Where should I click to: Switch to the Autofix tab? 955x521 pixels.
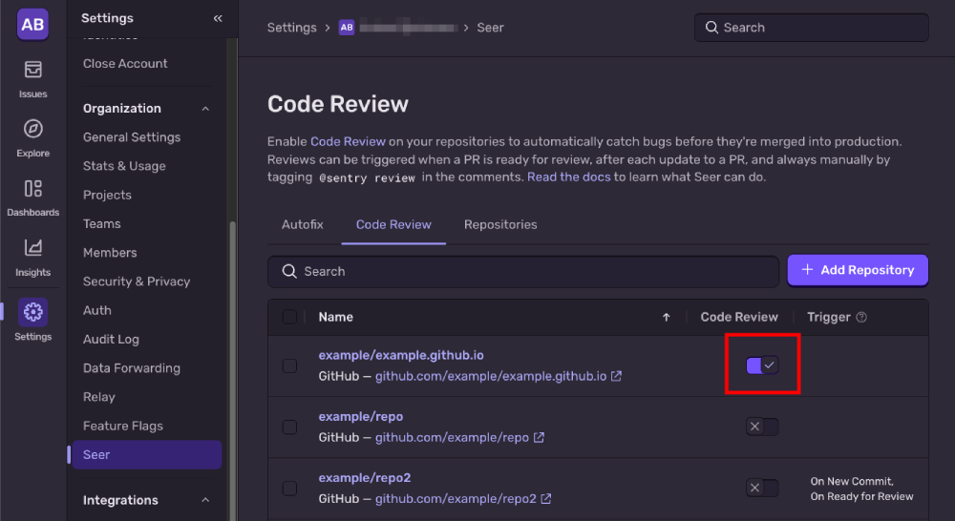tap(303, 224)
